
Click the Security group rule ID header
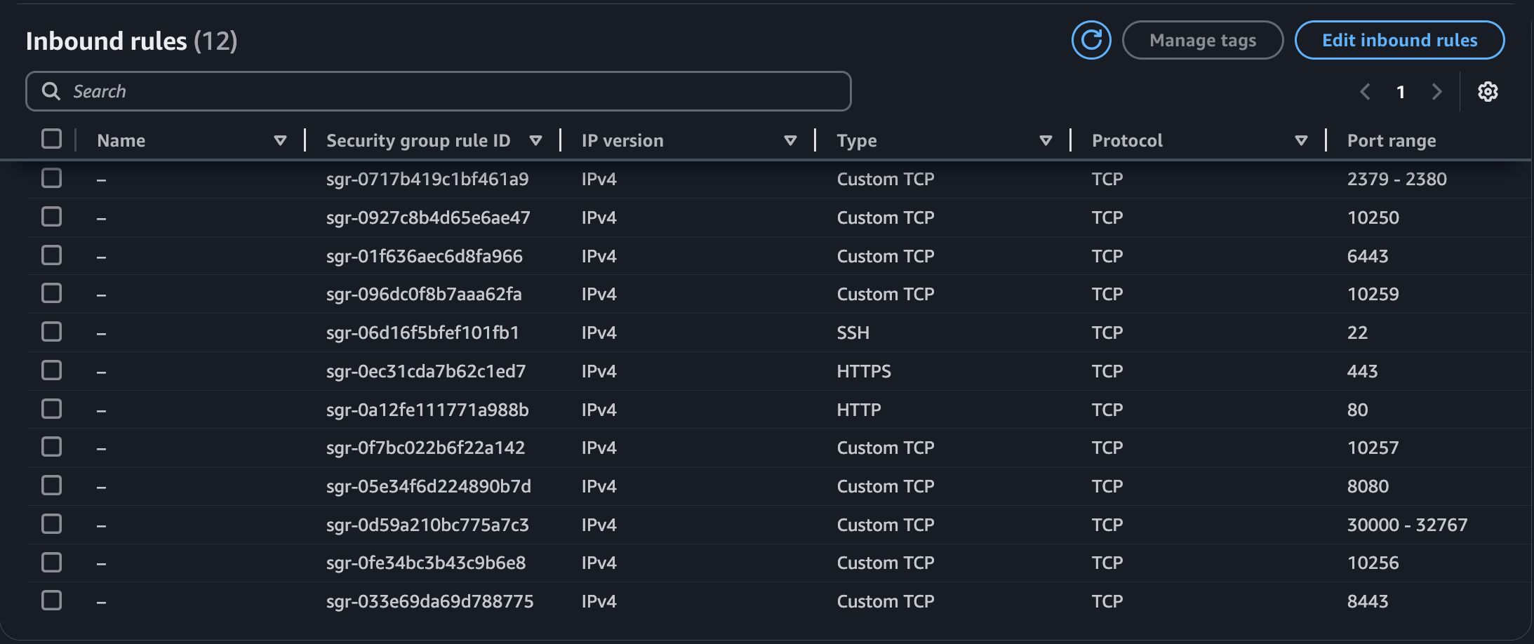point(418,141)
